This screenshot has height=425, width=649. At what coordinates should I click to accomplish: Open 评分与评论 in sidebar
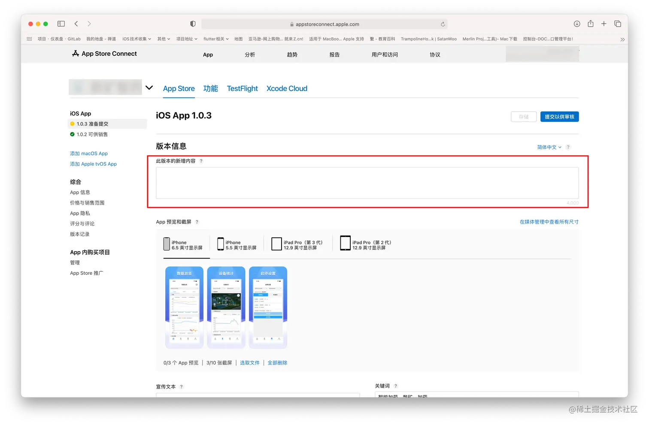(x=82, y=224)
